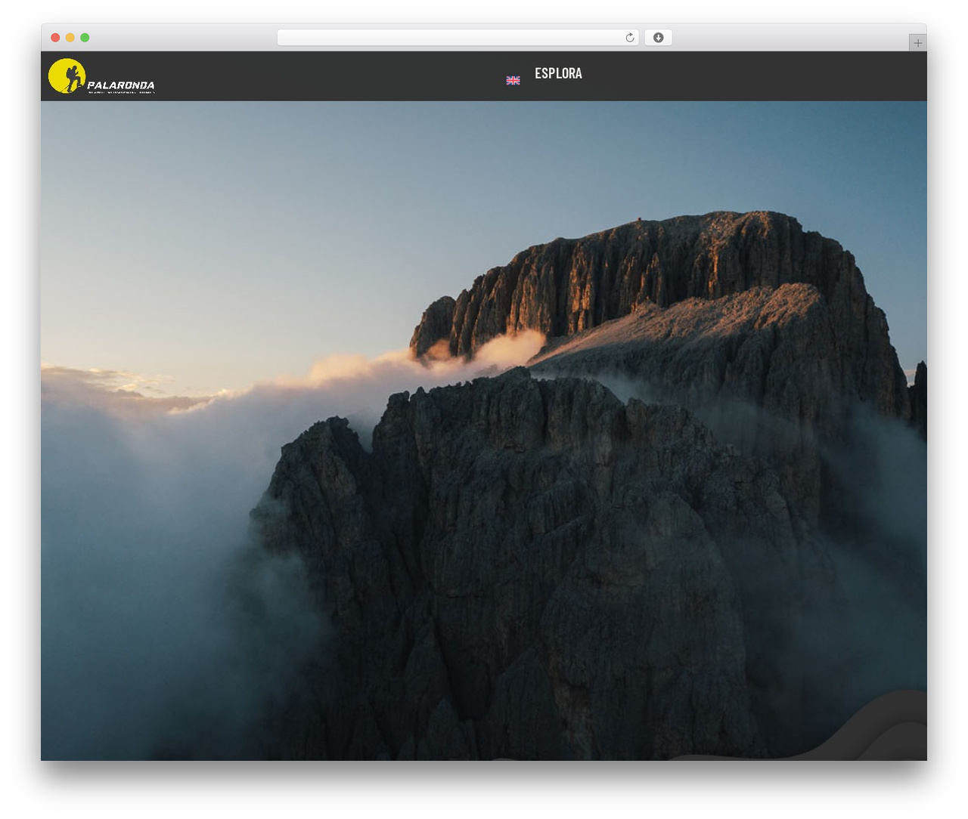Viewport: 968px width, 819px height.
Task: Close the window with the red button
Action: coord(55,38)
